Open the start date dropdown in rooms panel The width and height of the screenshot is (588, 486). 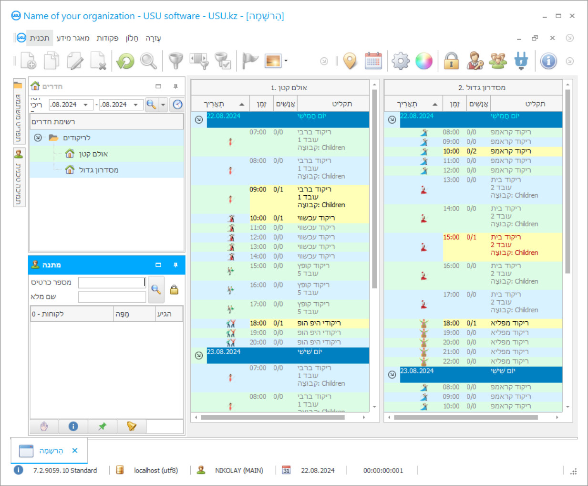pos(86,105)
